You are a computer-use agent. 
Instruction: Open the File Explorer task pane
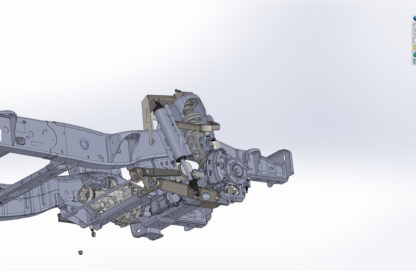point(413,37)
